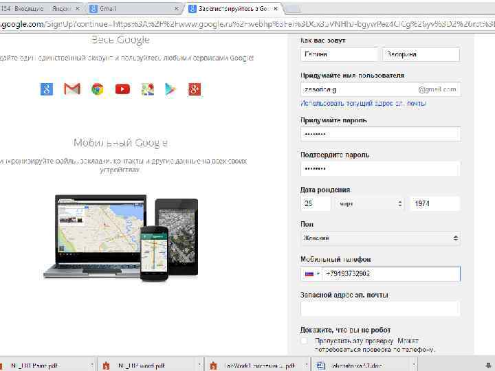Click the Google Play triangle icon
The image size is (495, 371).
point(170,89)
